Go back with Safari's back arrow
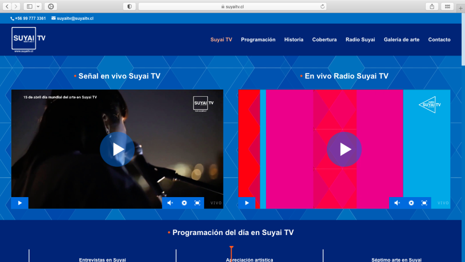The height and width of the screenshot is (262, 465). tap(7, 7)
